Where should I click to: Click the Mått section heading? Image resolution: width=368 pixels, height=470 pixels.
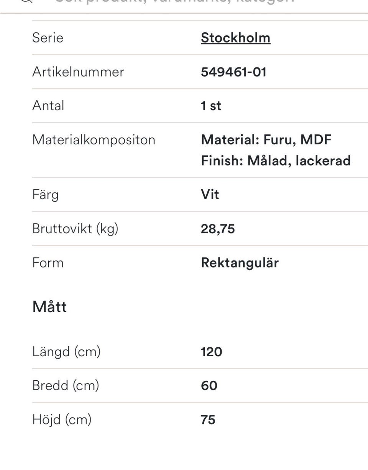(49, 307)
